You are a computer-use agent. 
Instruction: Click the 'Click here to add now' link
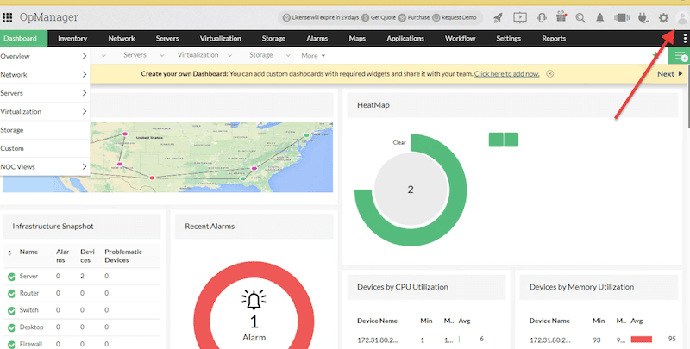[506, 74]
